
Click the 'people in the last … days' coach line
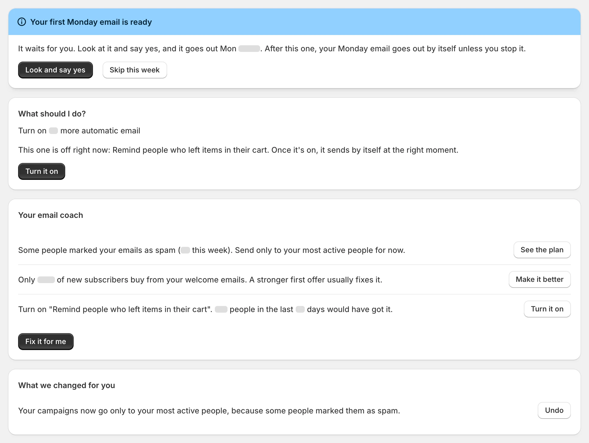point(205,309)
